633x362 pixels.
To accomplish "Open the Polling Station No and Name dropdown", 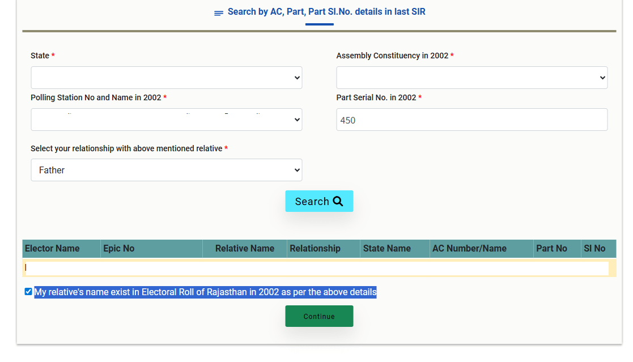I will pos(166,120).
